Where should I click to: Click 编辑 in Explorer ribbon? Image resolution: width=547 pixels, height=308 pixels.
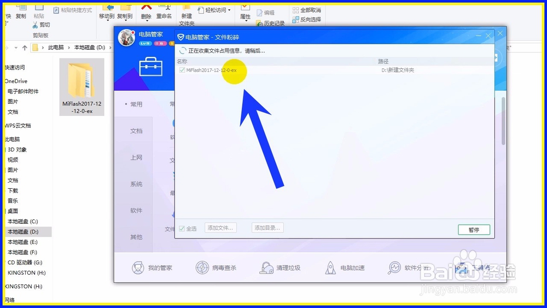coord(265,13)
